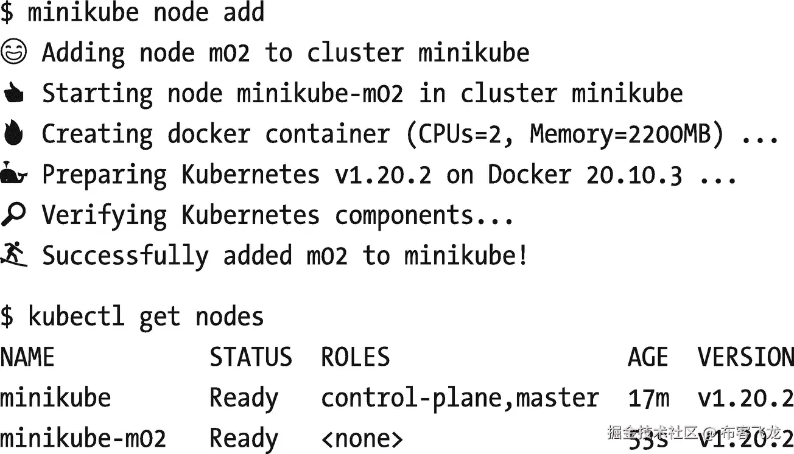Select the minikube-m02 node name in table
Image resolution: width=794 pixels, height=454 pixels.
[83, 438]
